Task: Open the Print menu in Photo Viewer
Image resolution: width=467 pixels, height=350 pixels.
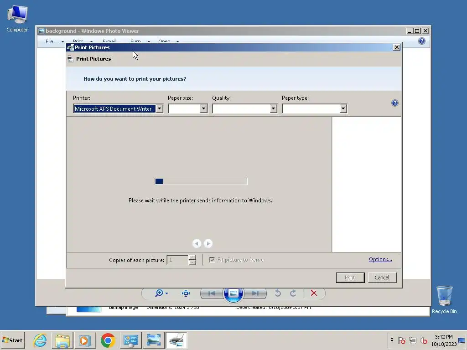Action: [x=78, y=41]
